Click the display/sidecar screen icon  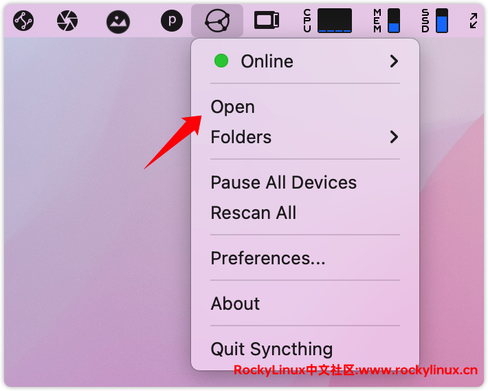tap(267, 20)
